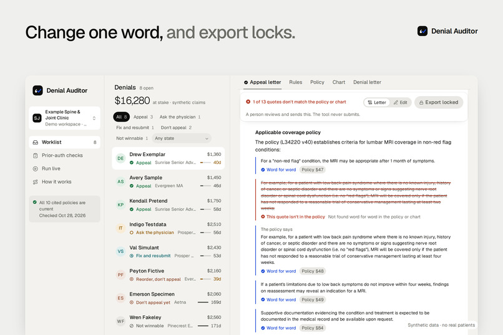Screen dimensions: 503x335
Task: Click the Denial Auditor sidebar logo icon
Action: coord(37,90)
